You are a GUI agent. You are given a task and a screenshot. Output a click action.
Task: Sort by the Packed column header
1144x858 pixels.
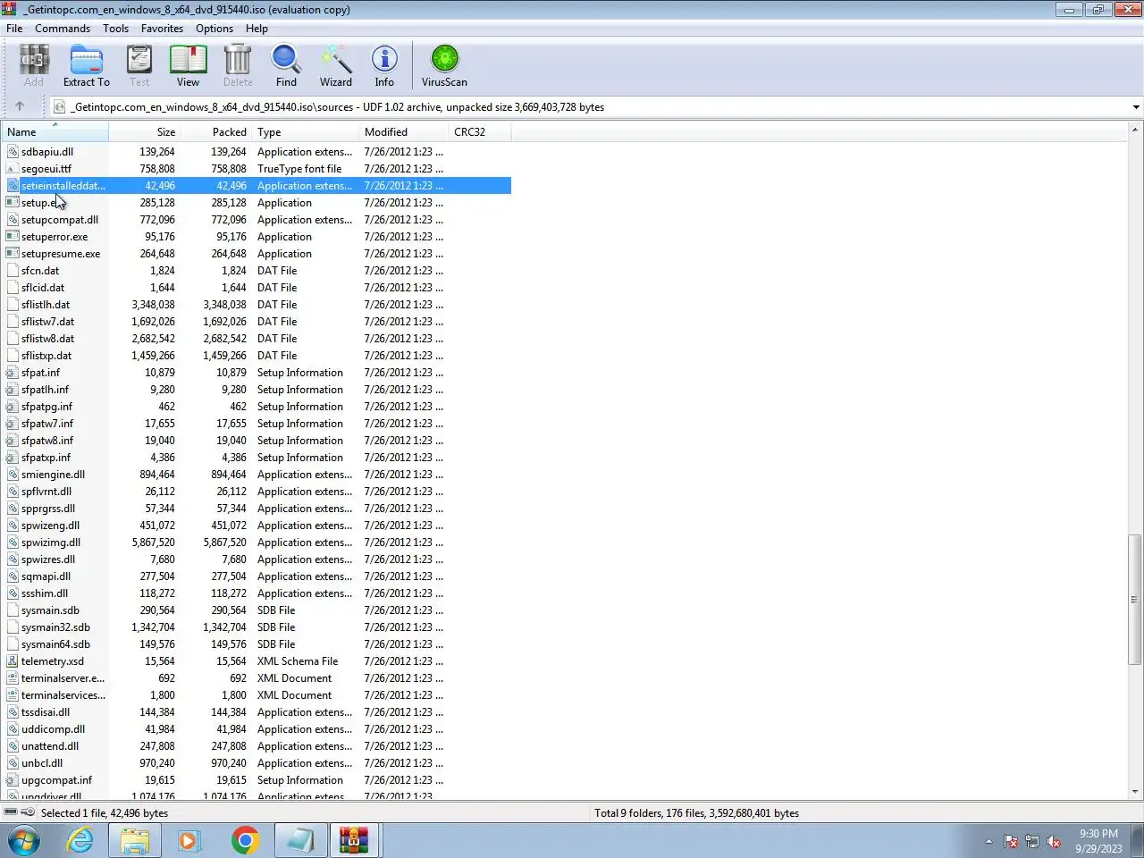click(216, 131)
